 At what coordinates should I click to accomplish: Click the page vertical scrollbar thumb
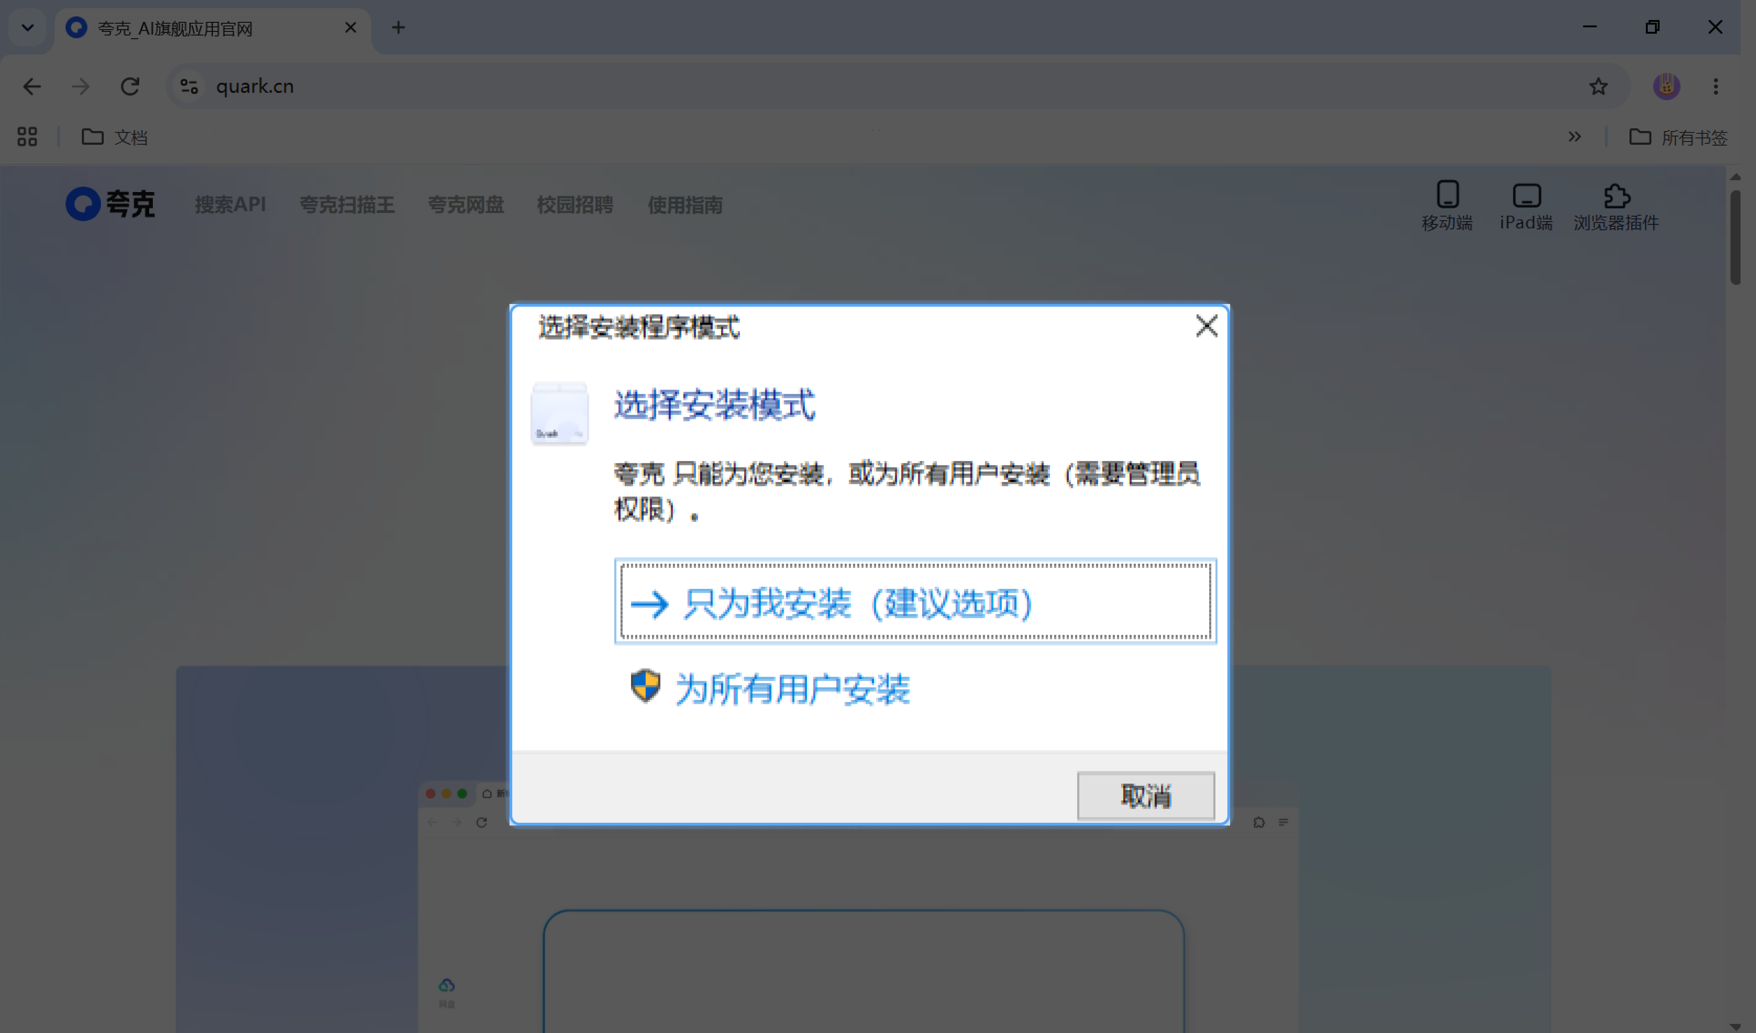click(1735, 237)
